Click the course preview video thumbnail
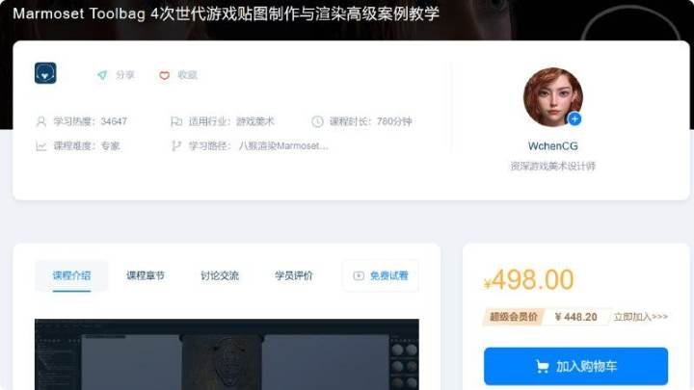 click(227, 354)
